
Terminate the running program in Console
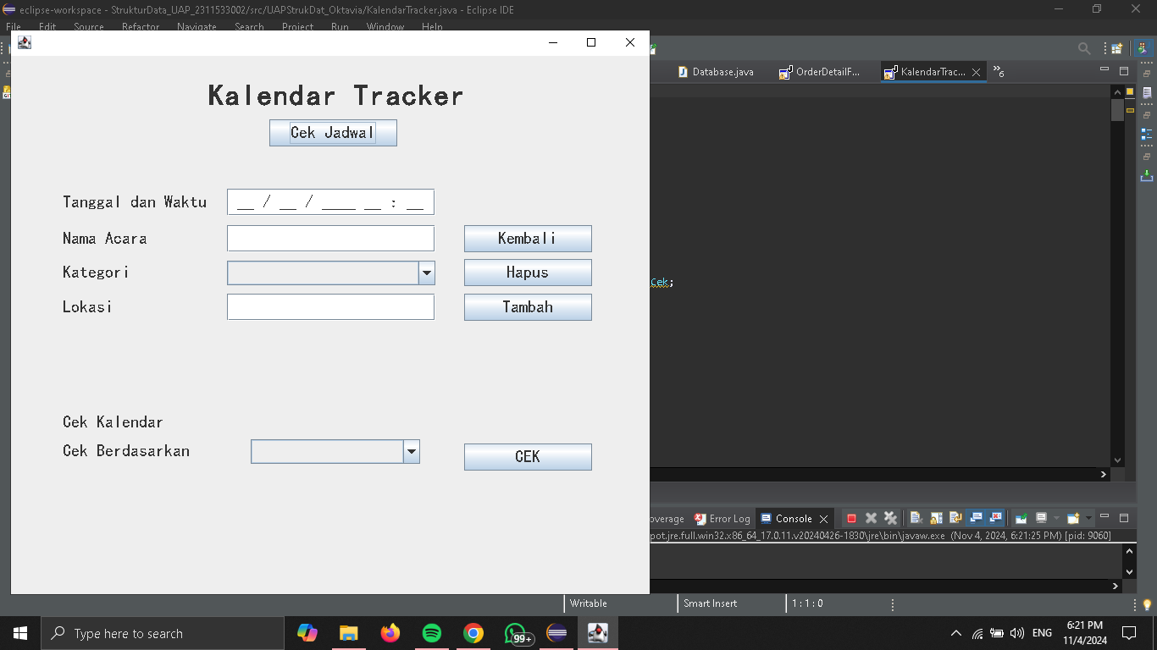(x=851, y=518)
